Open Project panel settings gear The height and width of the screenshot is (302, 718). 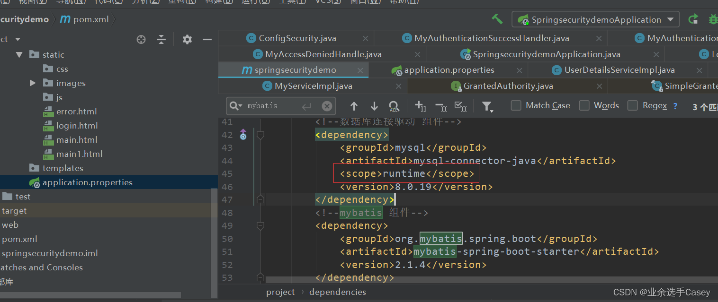[187, 39]
